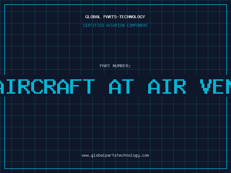The height and width of the screenshot is (173, 231).
Task: Click the word AVIATION in the subtitle
Action: (115, 25)
